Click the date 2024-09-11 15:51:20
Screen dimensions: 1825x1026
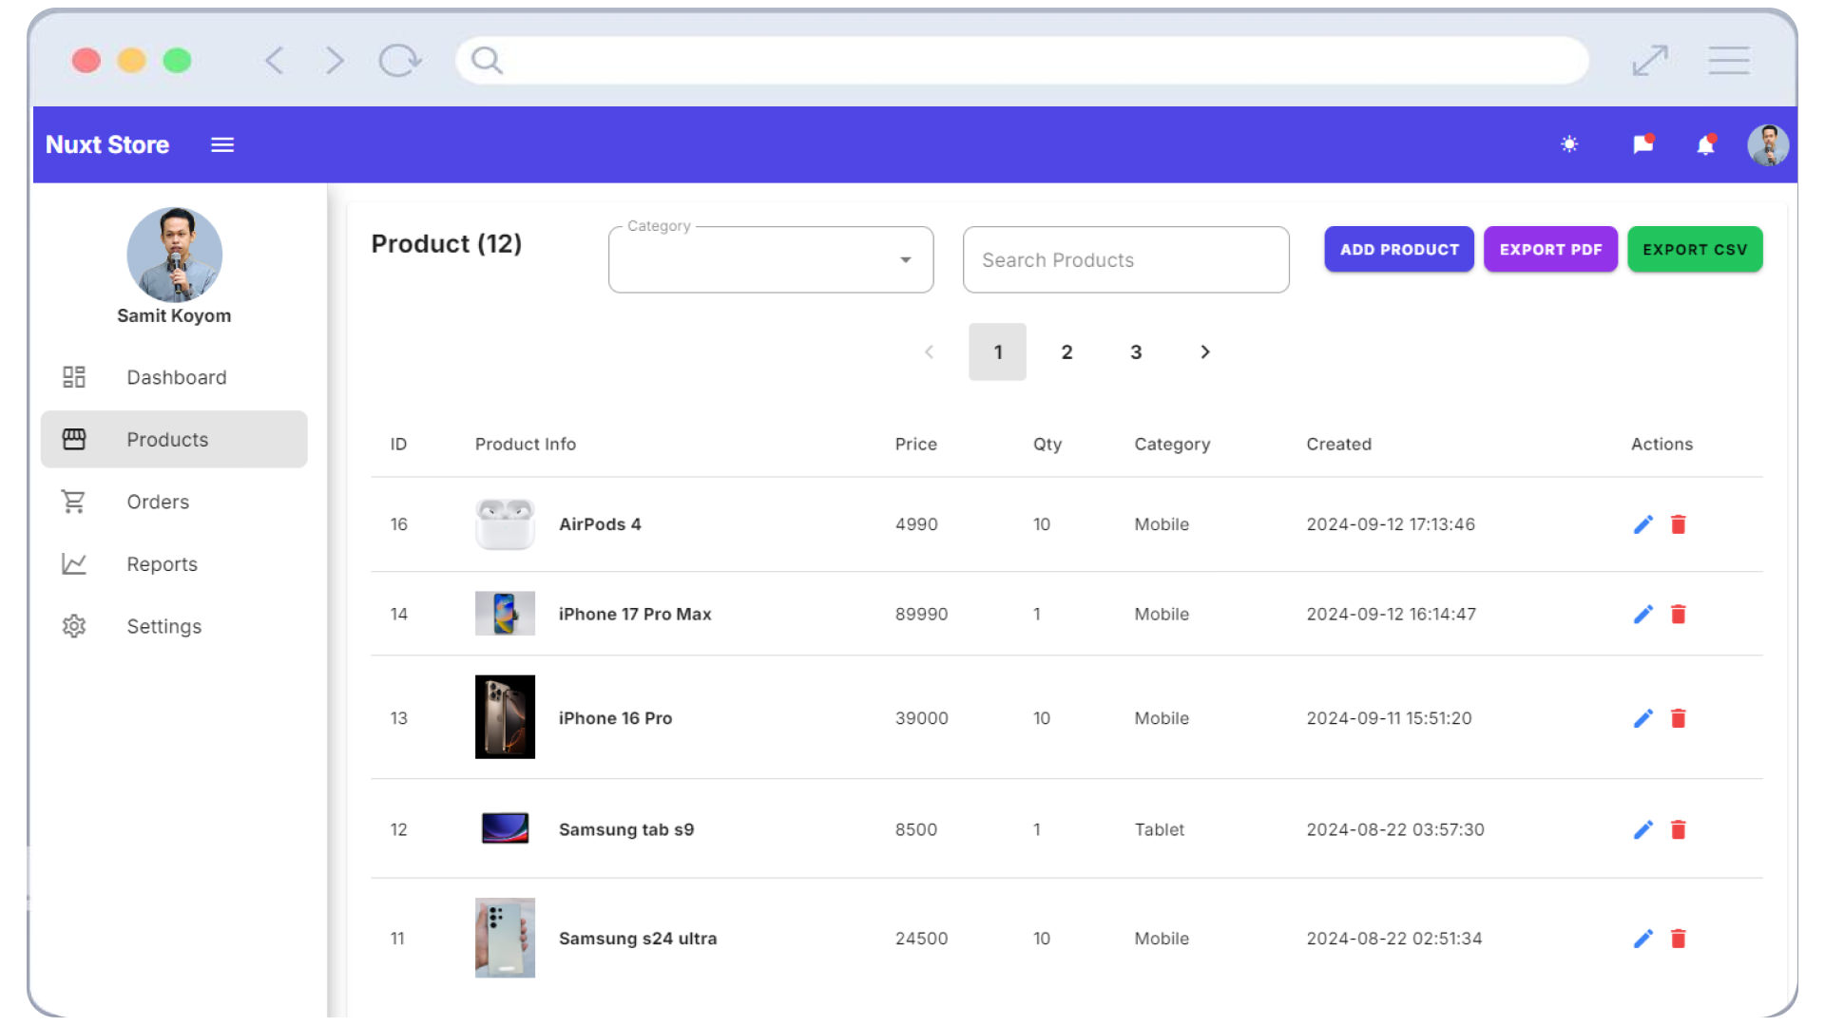point(1389,718)
